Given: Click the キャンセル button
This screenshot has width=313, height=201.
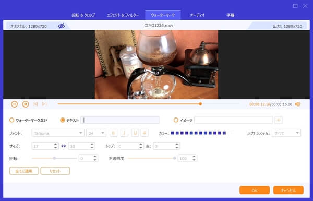Looking at the screenshot, I should (288, 190).
